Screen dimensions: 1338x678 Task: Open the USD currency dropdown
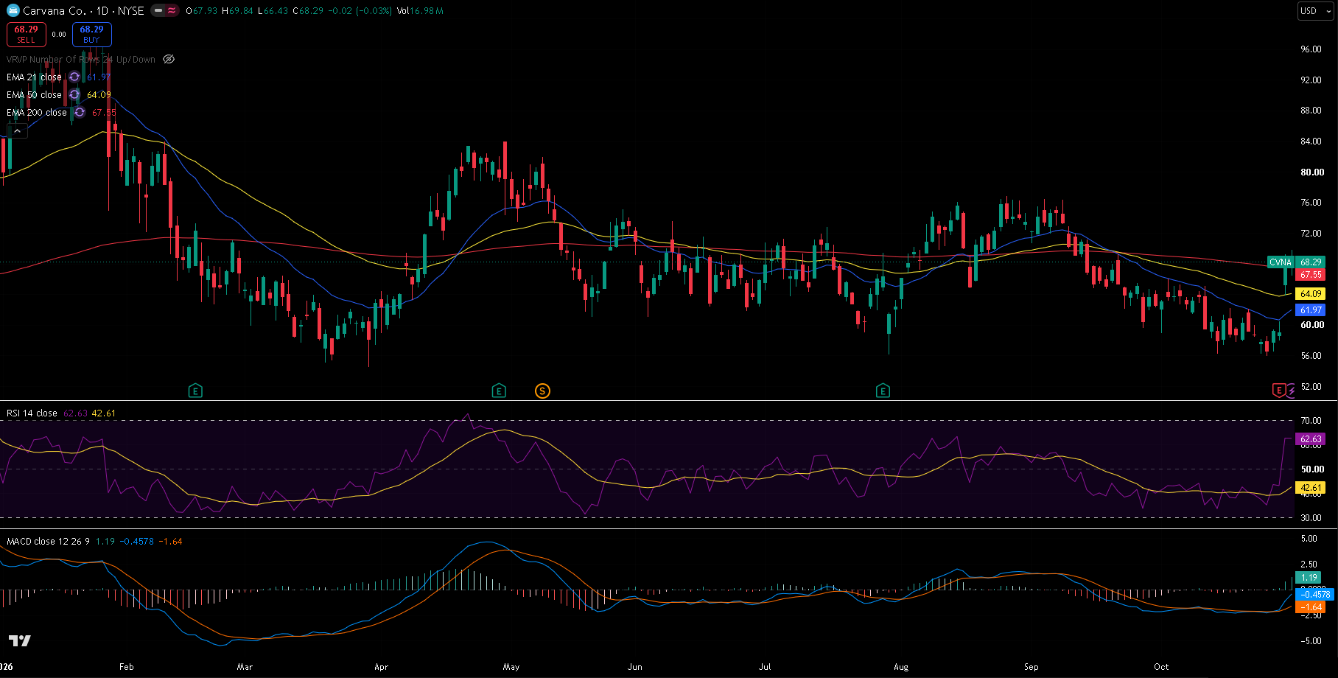coord(1315,11)
